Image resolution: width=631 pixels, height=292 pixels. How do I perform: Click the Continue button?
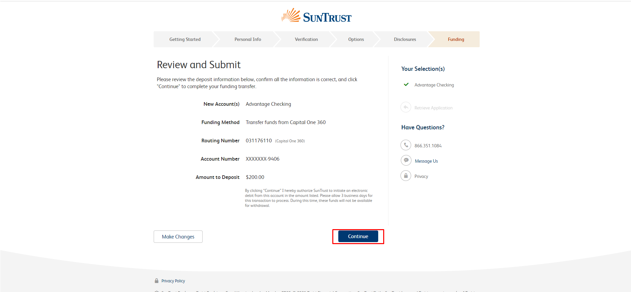coord(358,236)
